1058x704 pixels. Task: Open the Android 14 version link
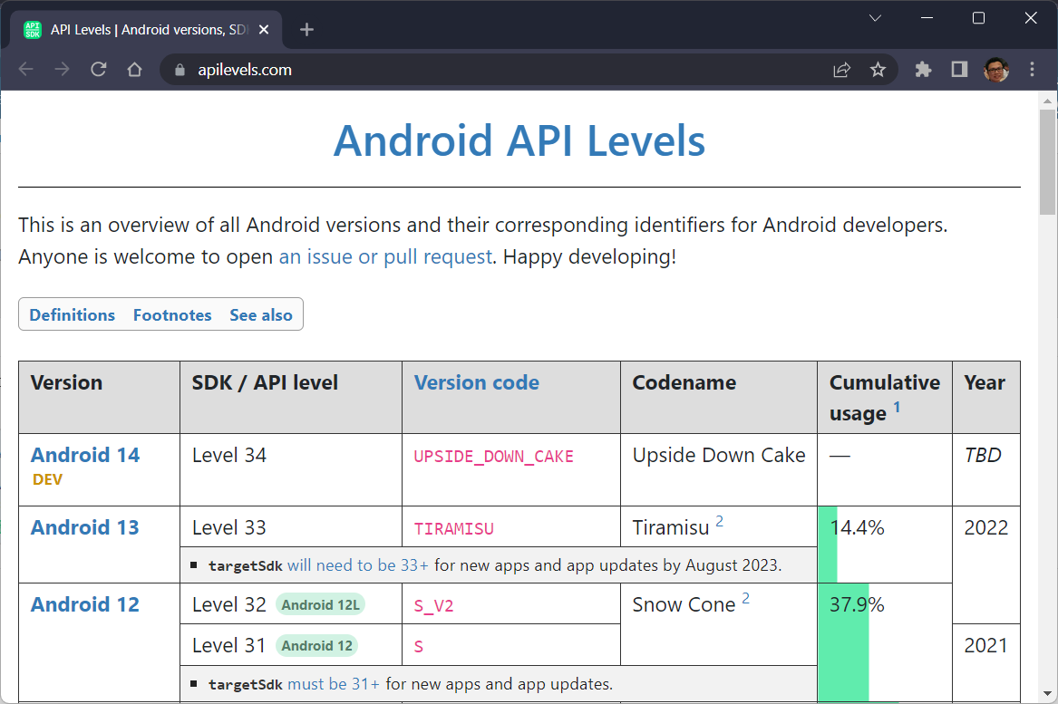click(85, 455)
